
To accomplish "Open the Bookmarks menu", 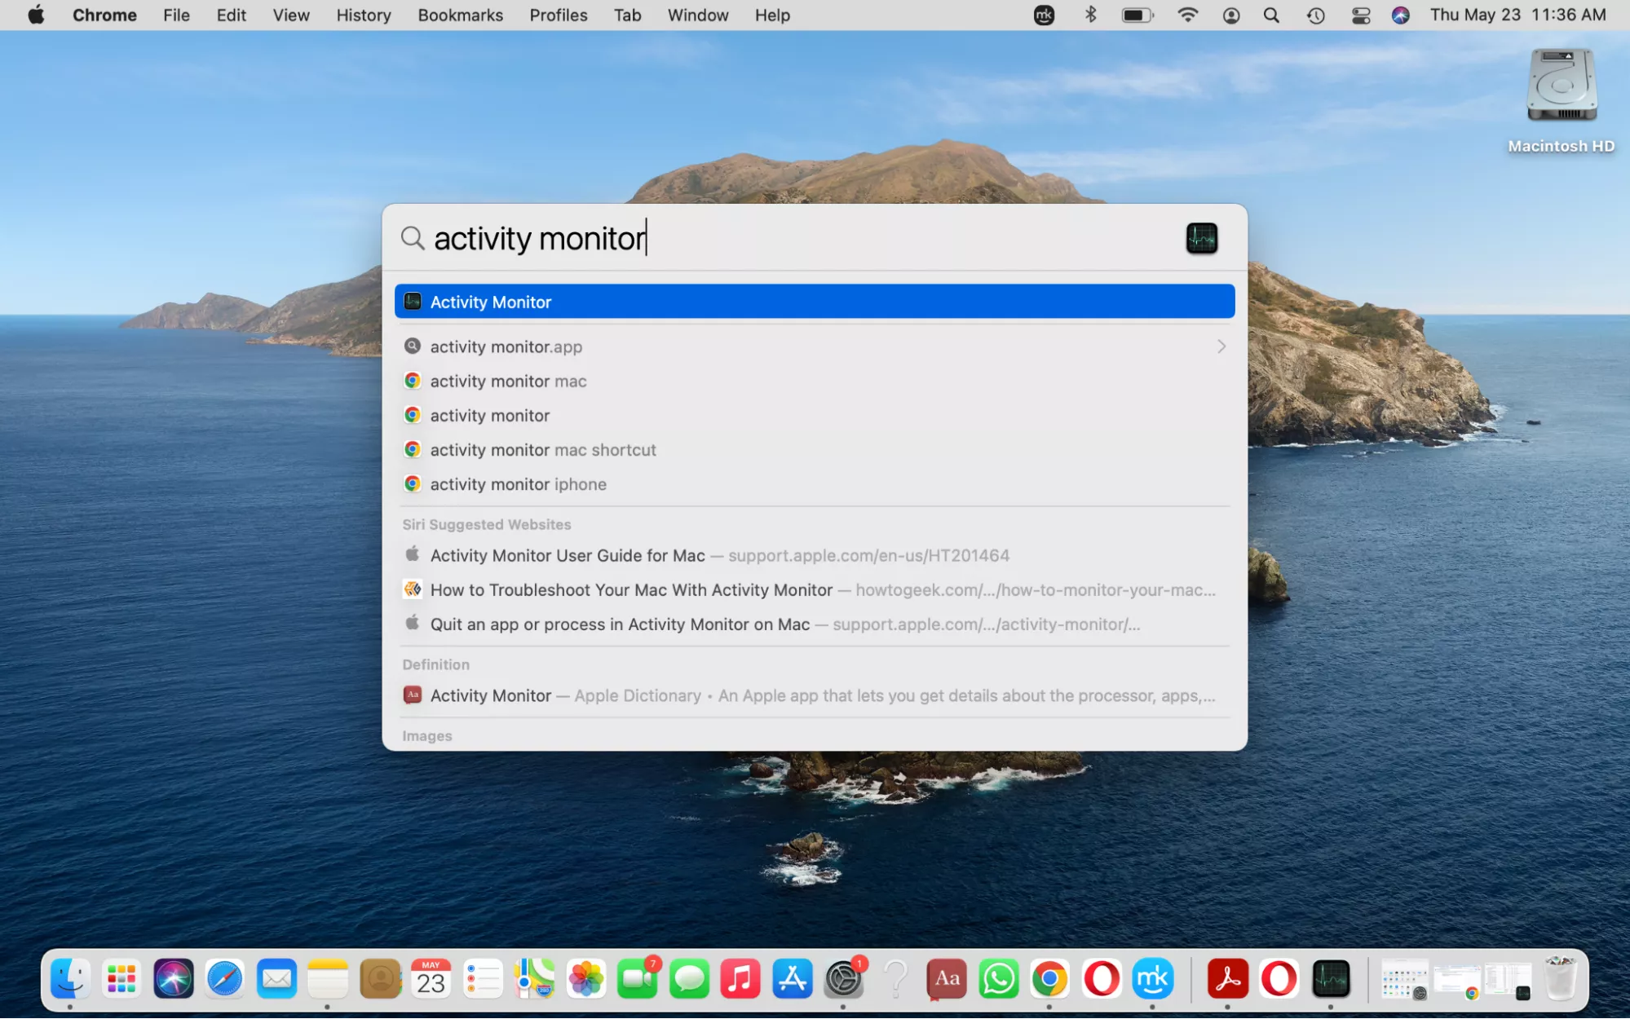I will (459, 15).
